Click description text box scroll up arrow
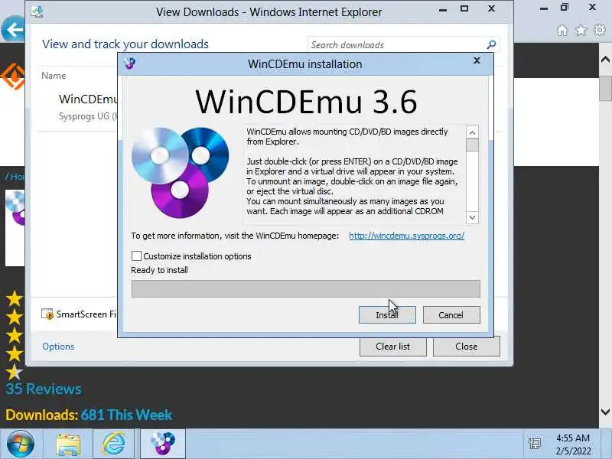612x459 pixels. [472, 132]
